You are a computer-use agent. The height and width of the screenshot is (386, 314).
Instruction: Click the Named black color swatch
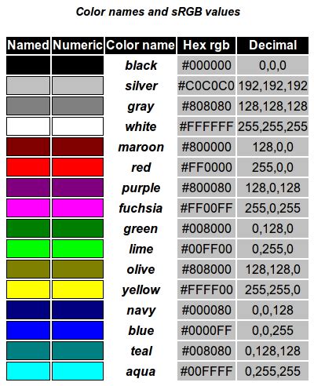coord(28,65)
